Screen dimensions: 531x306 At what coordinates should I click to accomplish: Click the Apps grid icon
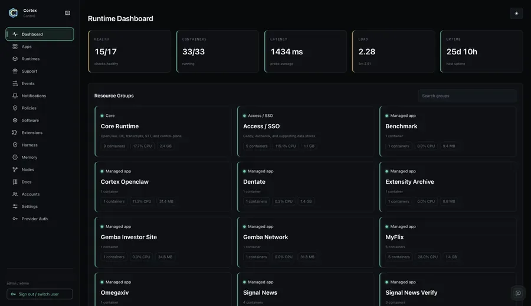[x=15, y=47]
